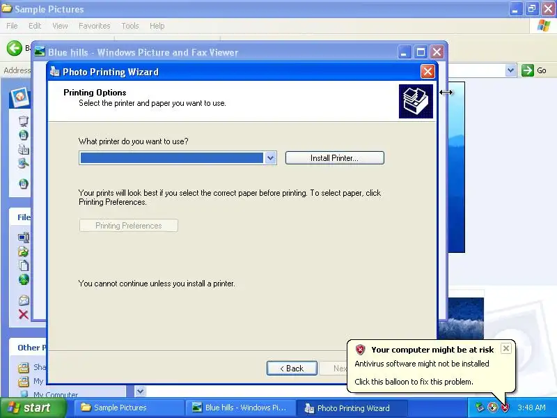The width and height of the screenshot is (557, 418).
Task: Click the "Your computer might be at risk" heading
Action: point(432,350)
